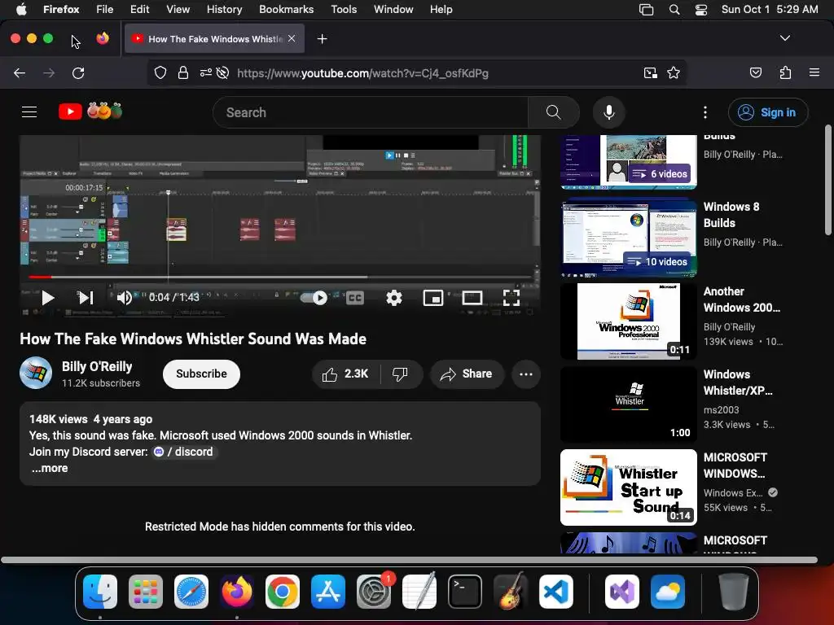Open the macOS Control Center
The image size is (834, 625).
701,10
